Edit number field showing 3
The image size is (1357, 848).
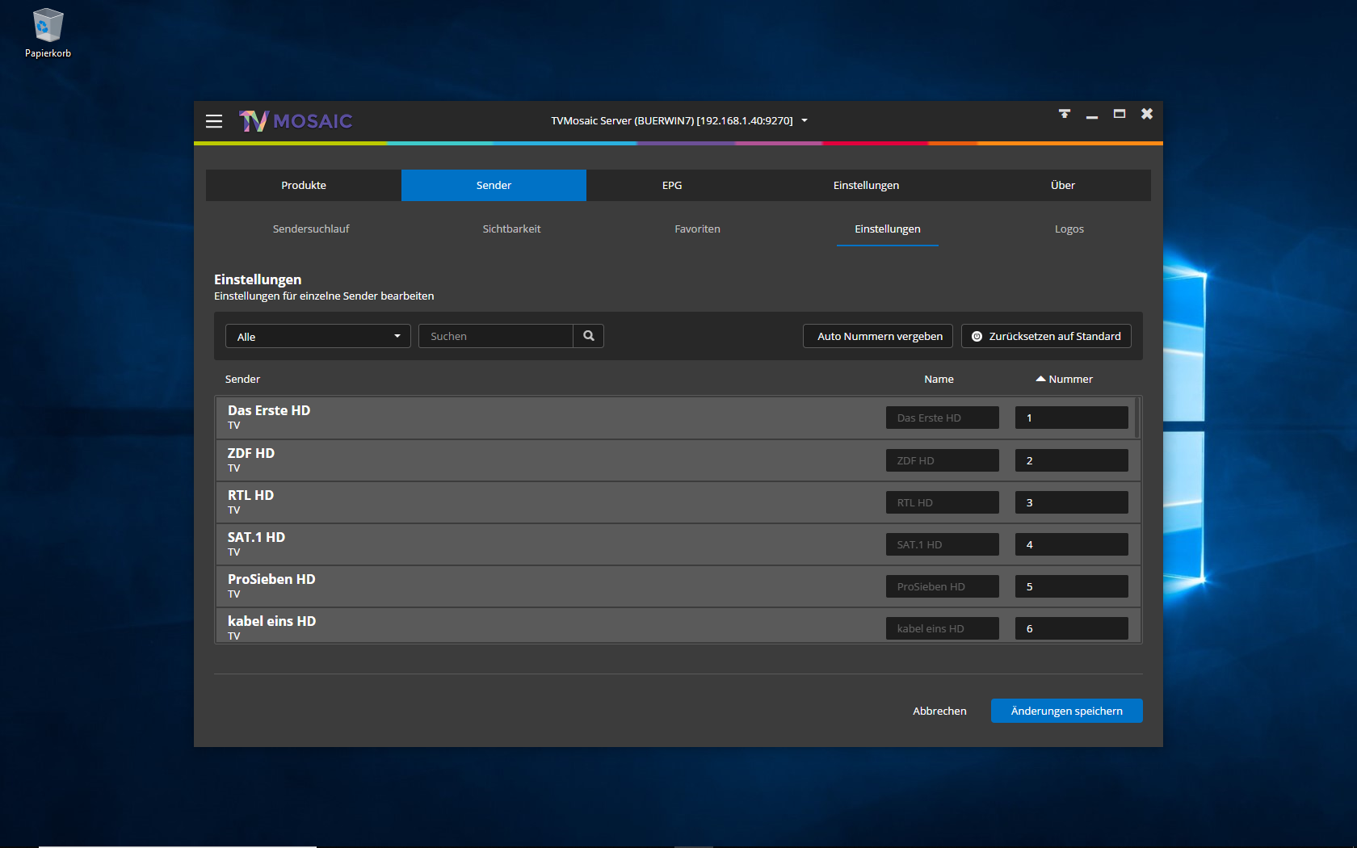[1071, 502]
